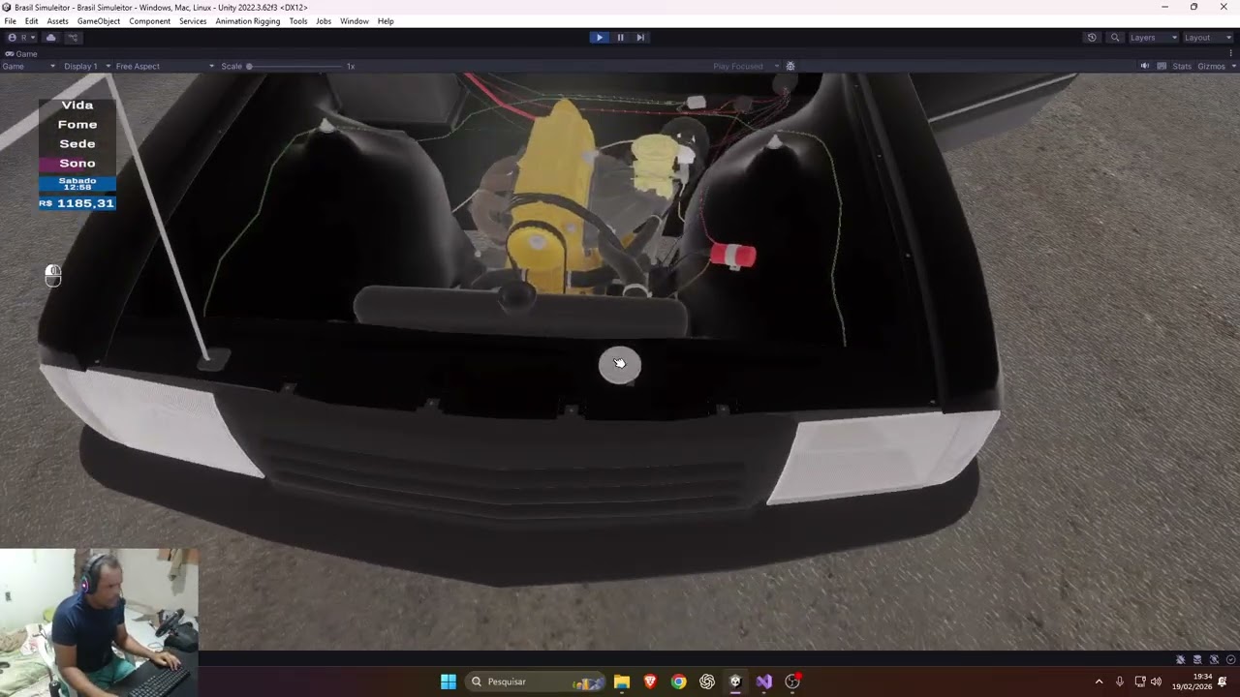The width and height of the screenshot is (1240, 697).
Task: Open the Assets menu
Action: coord(58,21)
